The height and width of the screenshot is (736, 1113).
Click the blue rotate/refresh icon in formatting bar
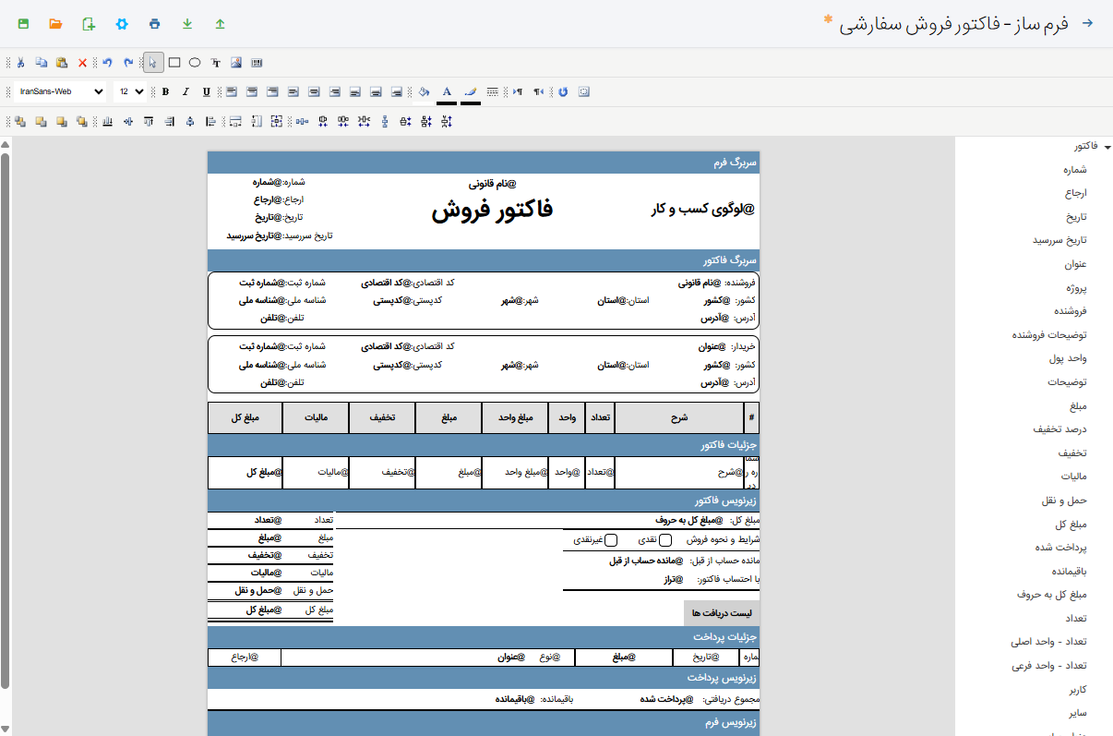[x=563, y=91]
